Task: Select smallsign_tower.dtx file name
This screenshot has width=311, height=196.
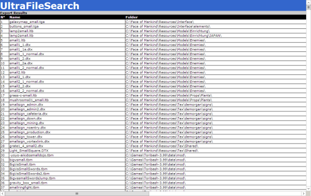Action: pos(26,137)
